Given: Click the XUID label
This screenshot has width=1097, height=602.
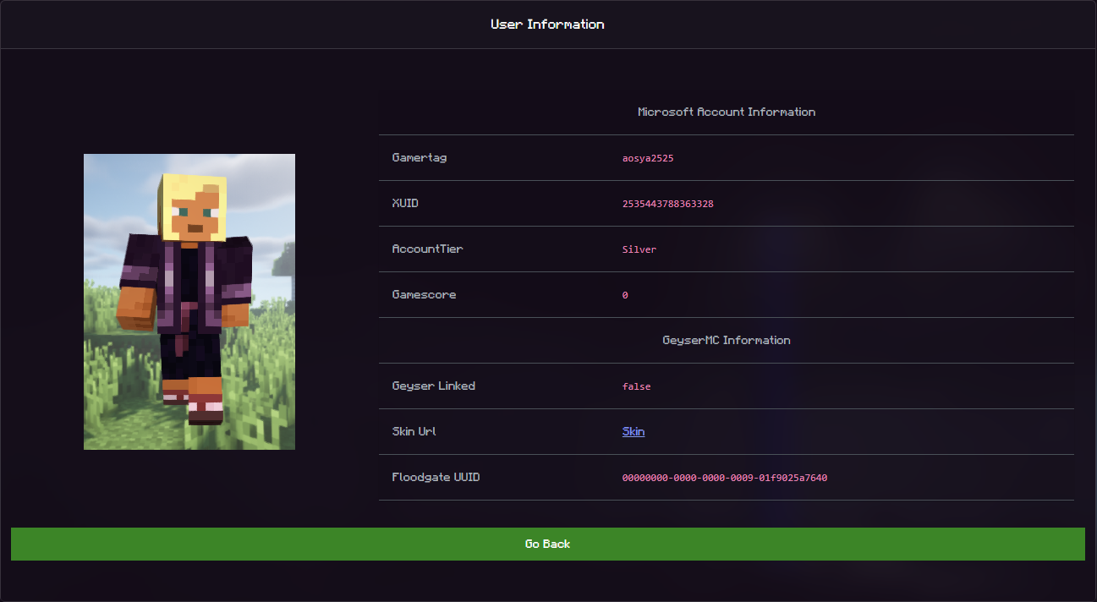Looking at the screenshot, I should [x=405, y=204].
